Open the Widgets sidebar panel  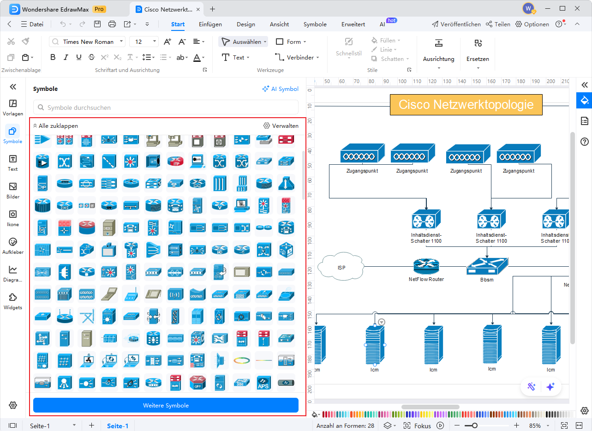pos(13,301)
